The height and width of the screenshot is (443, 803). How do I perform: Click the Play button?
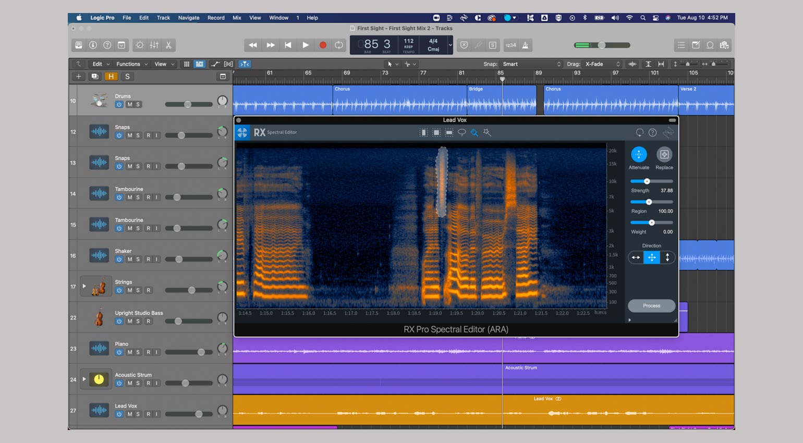(x=306, y=45)
